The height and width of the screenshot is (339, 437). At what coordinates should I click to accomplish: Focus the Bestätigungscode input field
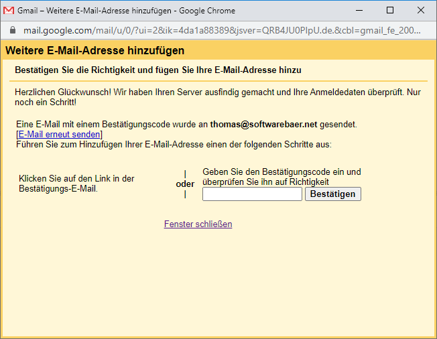[x=252, y=194]
